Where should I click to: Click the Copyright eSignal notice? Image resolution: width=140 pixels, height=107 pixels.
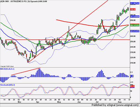7,66
